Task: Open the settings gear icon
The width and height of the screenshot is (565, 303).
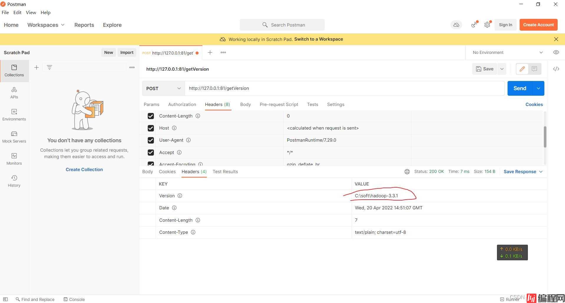Action: (488, 25)
